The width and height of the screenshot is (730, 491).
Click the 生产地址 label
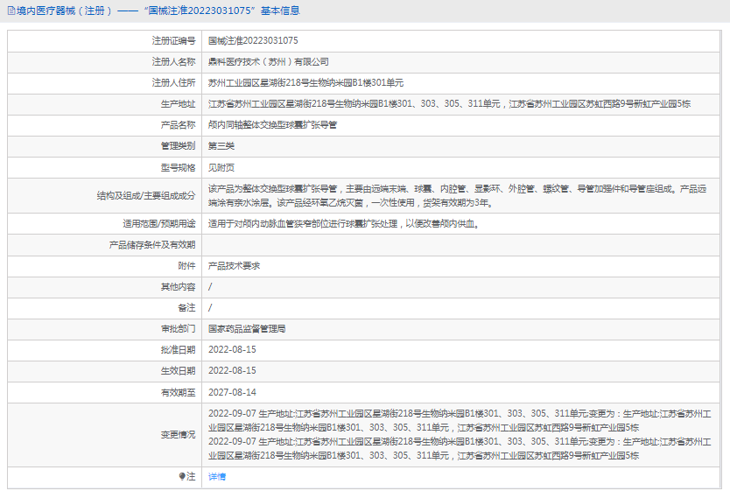click(x=179, y=104)
